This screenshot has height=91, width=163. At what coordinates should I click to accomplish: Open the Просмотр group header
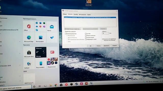26,45
